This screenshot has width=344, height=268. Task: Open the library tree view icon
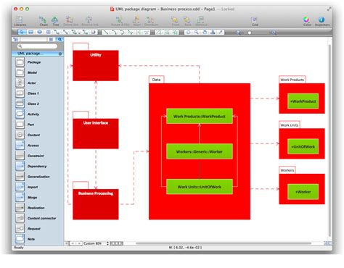coord(16,39)
